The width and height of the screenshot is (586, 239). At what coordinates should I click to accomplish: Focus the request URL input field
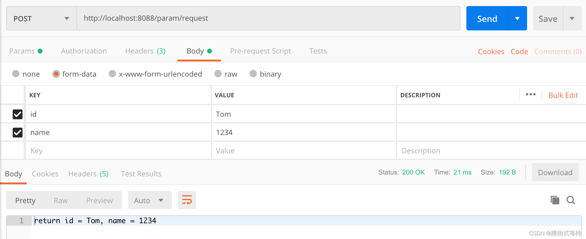click(x=268, y=18)
